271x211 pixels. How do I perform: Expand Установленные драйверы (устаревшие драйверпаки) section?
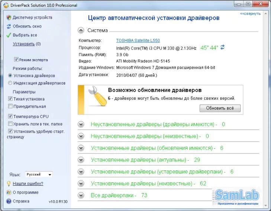coord(81,172)
